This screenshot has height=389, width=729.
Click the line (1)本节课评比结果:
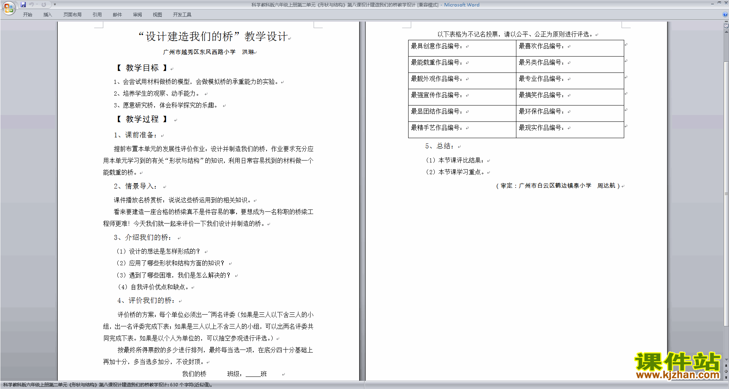click(455, 161)
